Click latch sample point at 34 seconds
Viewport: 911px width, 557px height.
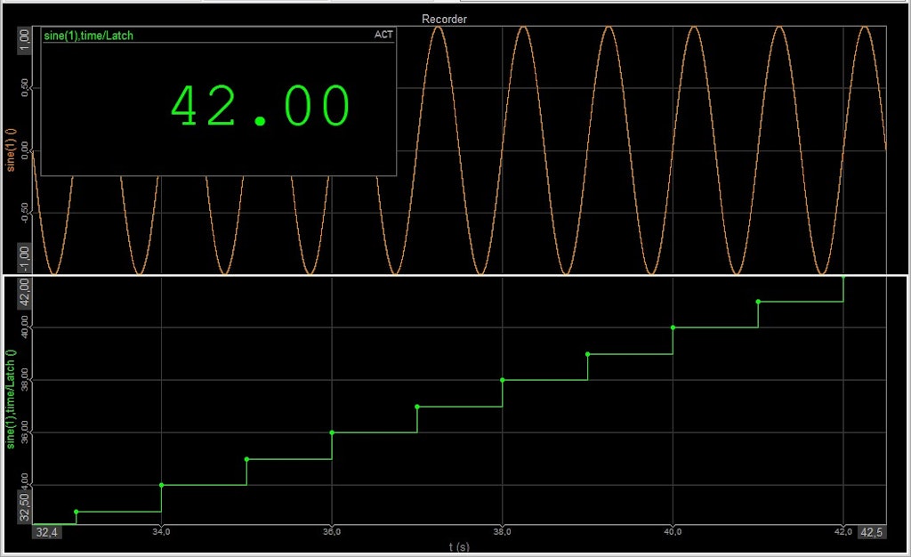click(x=162, y=485)
